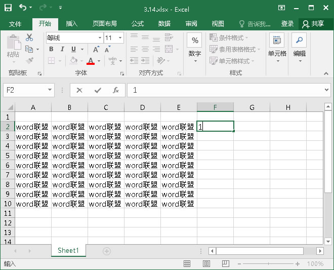
Task: Open the font color dropdown arrow
Action: (99, 61)
